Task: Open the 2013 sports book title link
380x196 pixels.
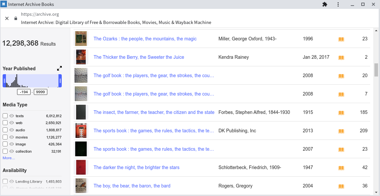Action: pos(154,131)
